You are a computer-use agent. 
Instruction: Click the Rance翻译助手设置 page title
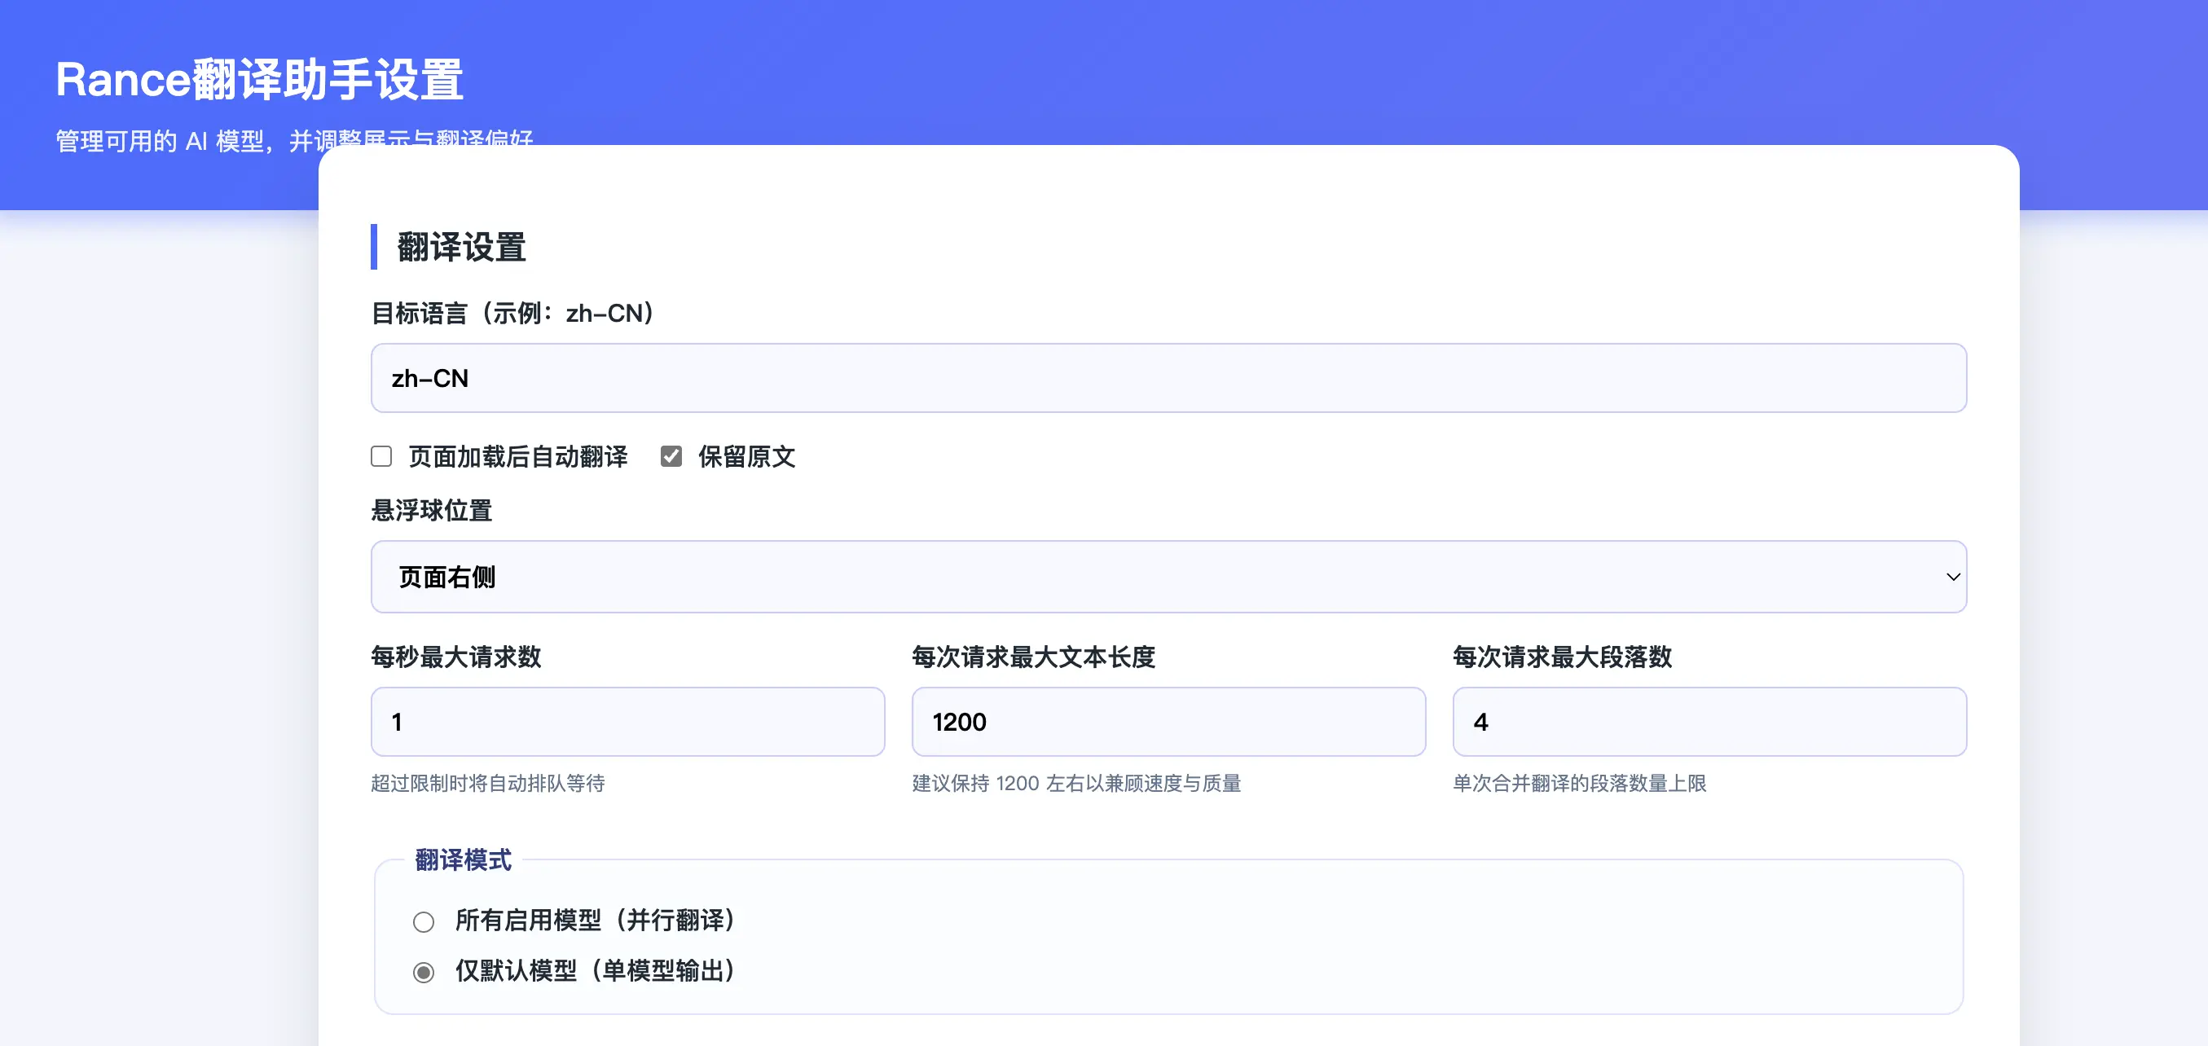pos(258,80)
